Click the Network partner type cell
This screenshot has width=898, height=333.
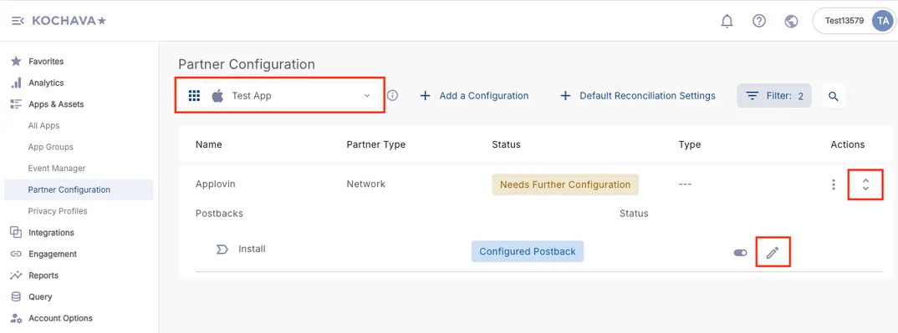coord(366,184)
